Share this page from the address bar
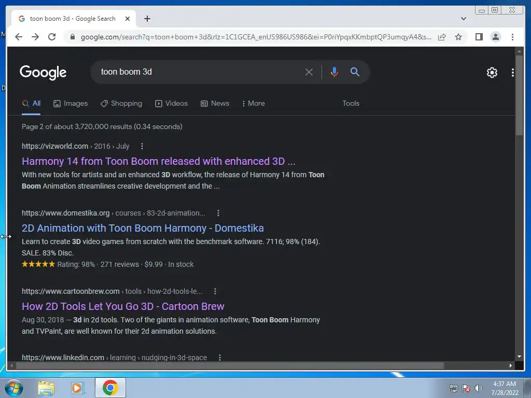The width and height of the screenshot is (531, 398). (x=442, y=37)
